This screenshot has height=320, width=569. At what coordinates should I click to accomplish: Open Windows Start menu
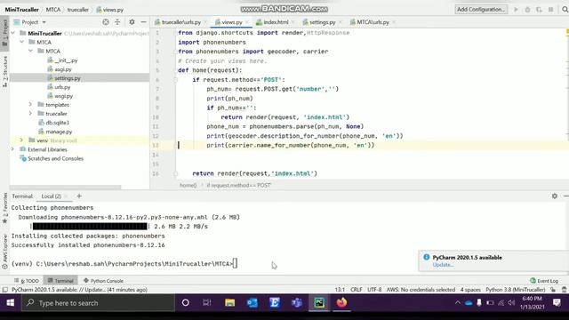click(10, 302)
